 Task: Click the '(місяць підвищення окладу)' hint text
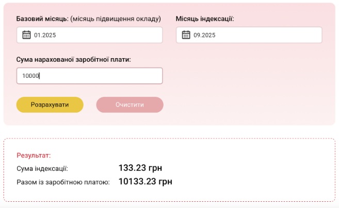point(116,19)
